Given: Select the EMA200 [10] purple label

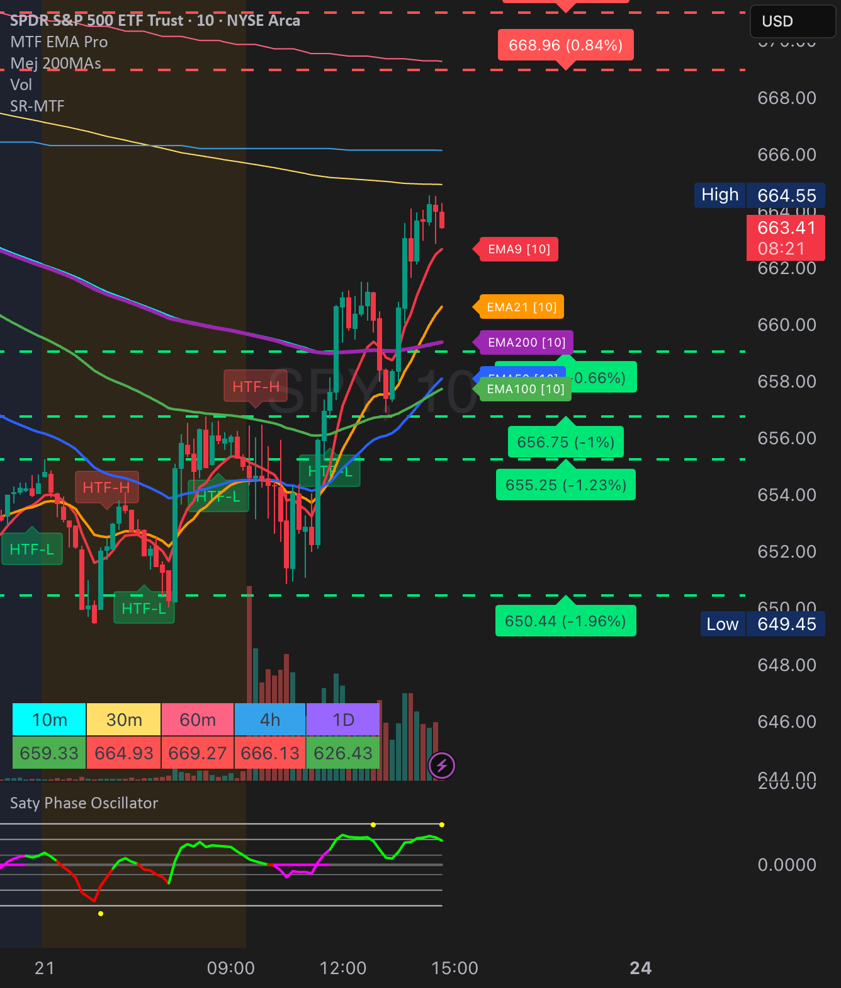Looking at the screenshot, I should point(526,342).
